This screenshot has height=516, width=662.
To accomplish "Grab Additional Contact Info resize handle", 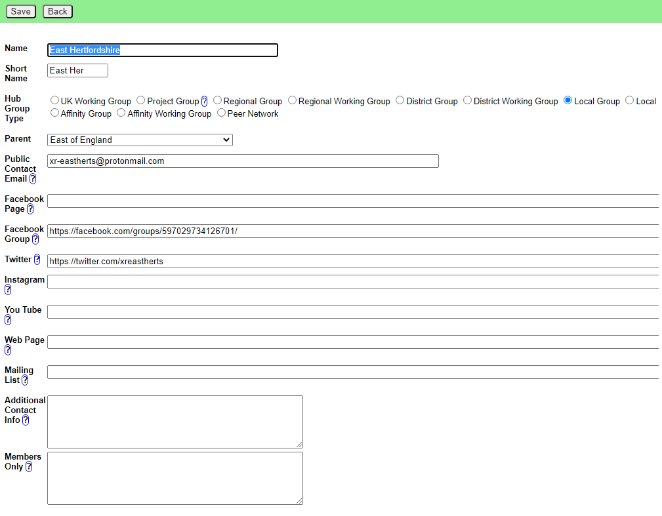I will click(x=299, y=445).
